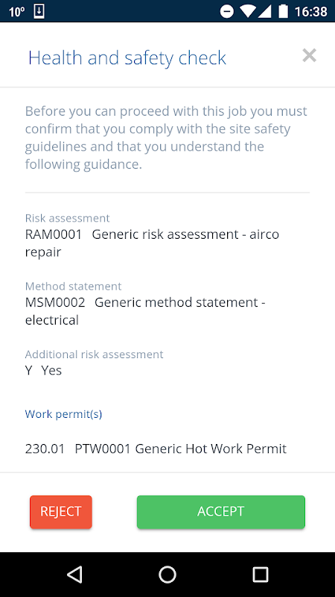The height and width of the screenshot is (597, 335).
Task: Tap the cellular signal icon
Action: tap(264, 11)
